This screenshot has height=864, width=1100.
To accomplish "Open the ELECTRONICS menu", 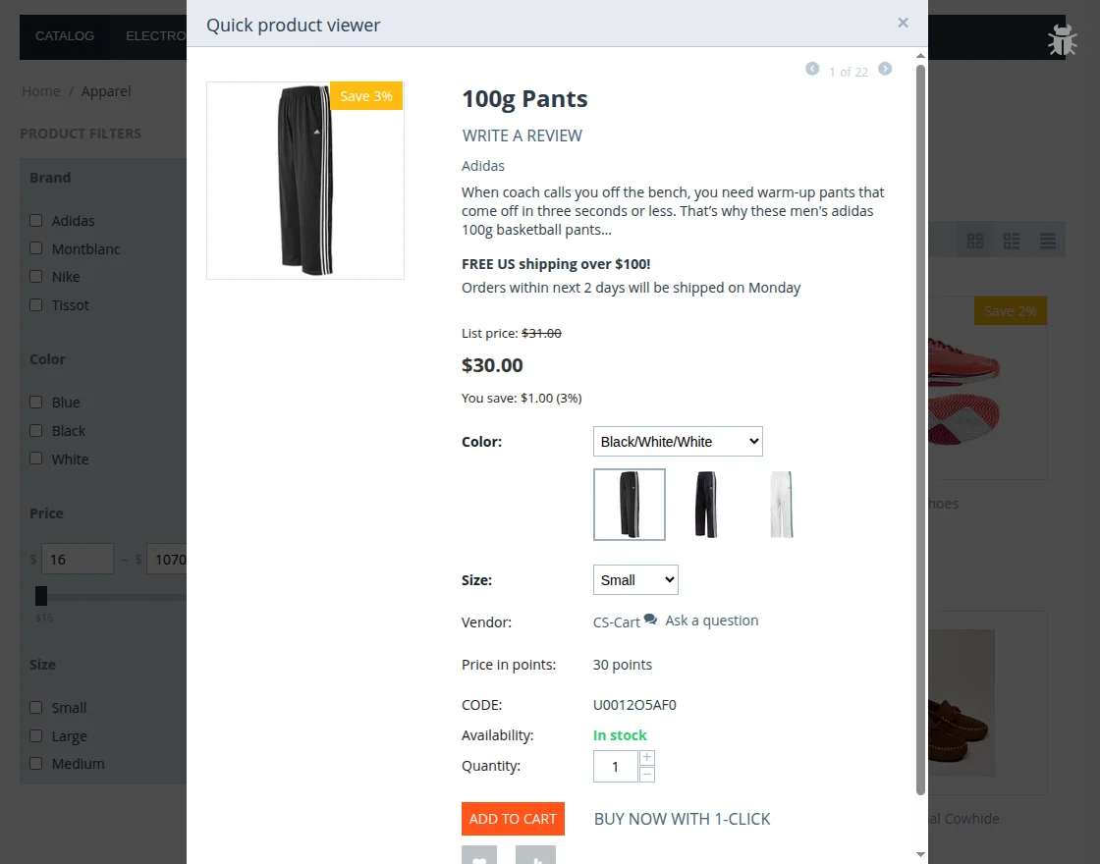I will [155, 35].
